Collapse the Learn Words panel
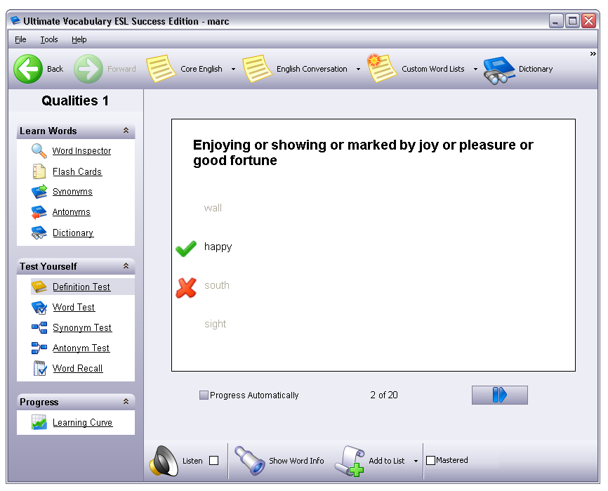This screenshot has width=608, height=491. (126, 131)
